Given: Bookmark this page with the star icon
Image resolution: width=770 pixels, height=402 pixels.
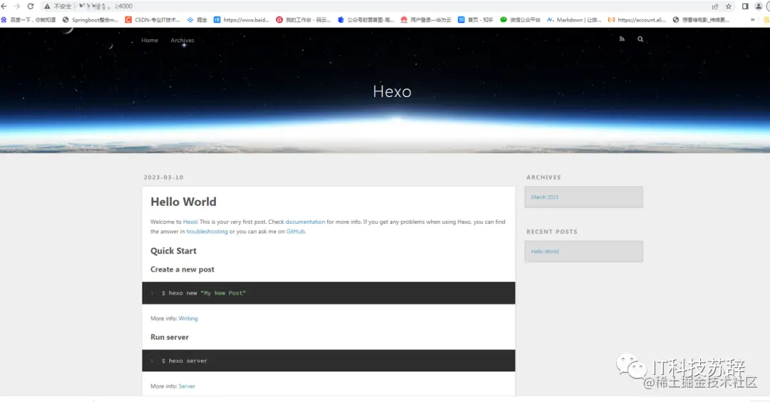Looking at the screenshot, I should coord(729,6).
